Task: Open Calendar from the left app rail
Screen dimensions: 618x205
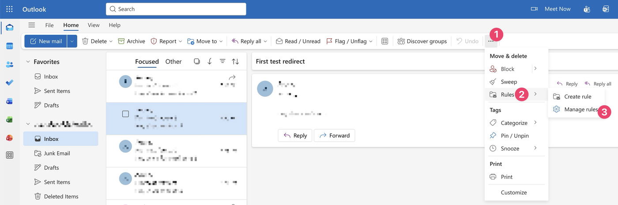Action: pyautogui.click(x=9, y=46)
